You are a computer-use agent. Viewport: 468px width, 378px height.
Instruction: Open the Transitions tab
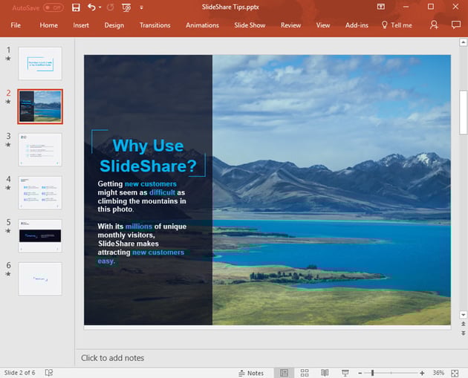click(x=155, y=25)
